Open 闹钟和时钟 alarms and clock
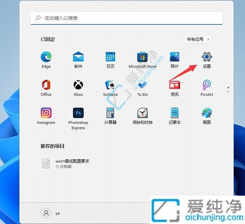 (x=143, y=116)
